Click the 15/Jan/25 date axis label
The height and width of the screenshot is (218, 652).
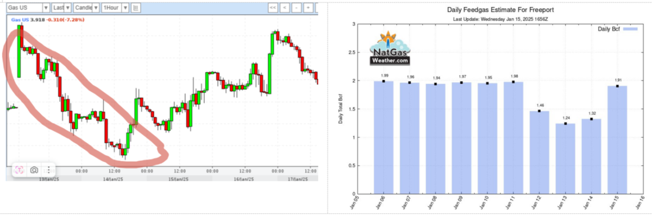tap(179, 178)
